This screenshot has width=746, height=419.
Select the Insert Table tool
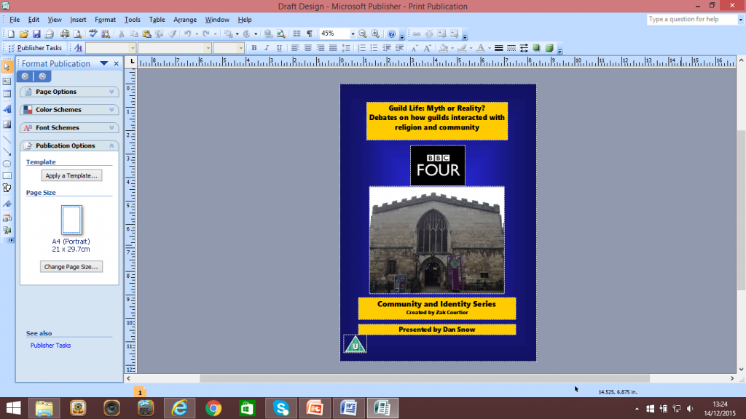pyautogui.click(x=7, y=94)
